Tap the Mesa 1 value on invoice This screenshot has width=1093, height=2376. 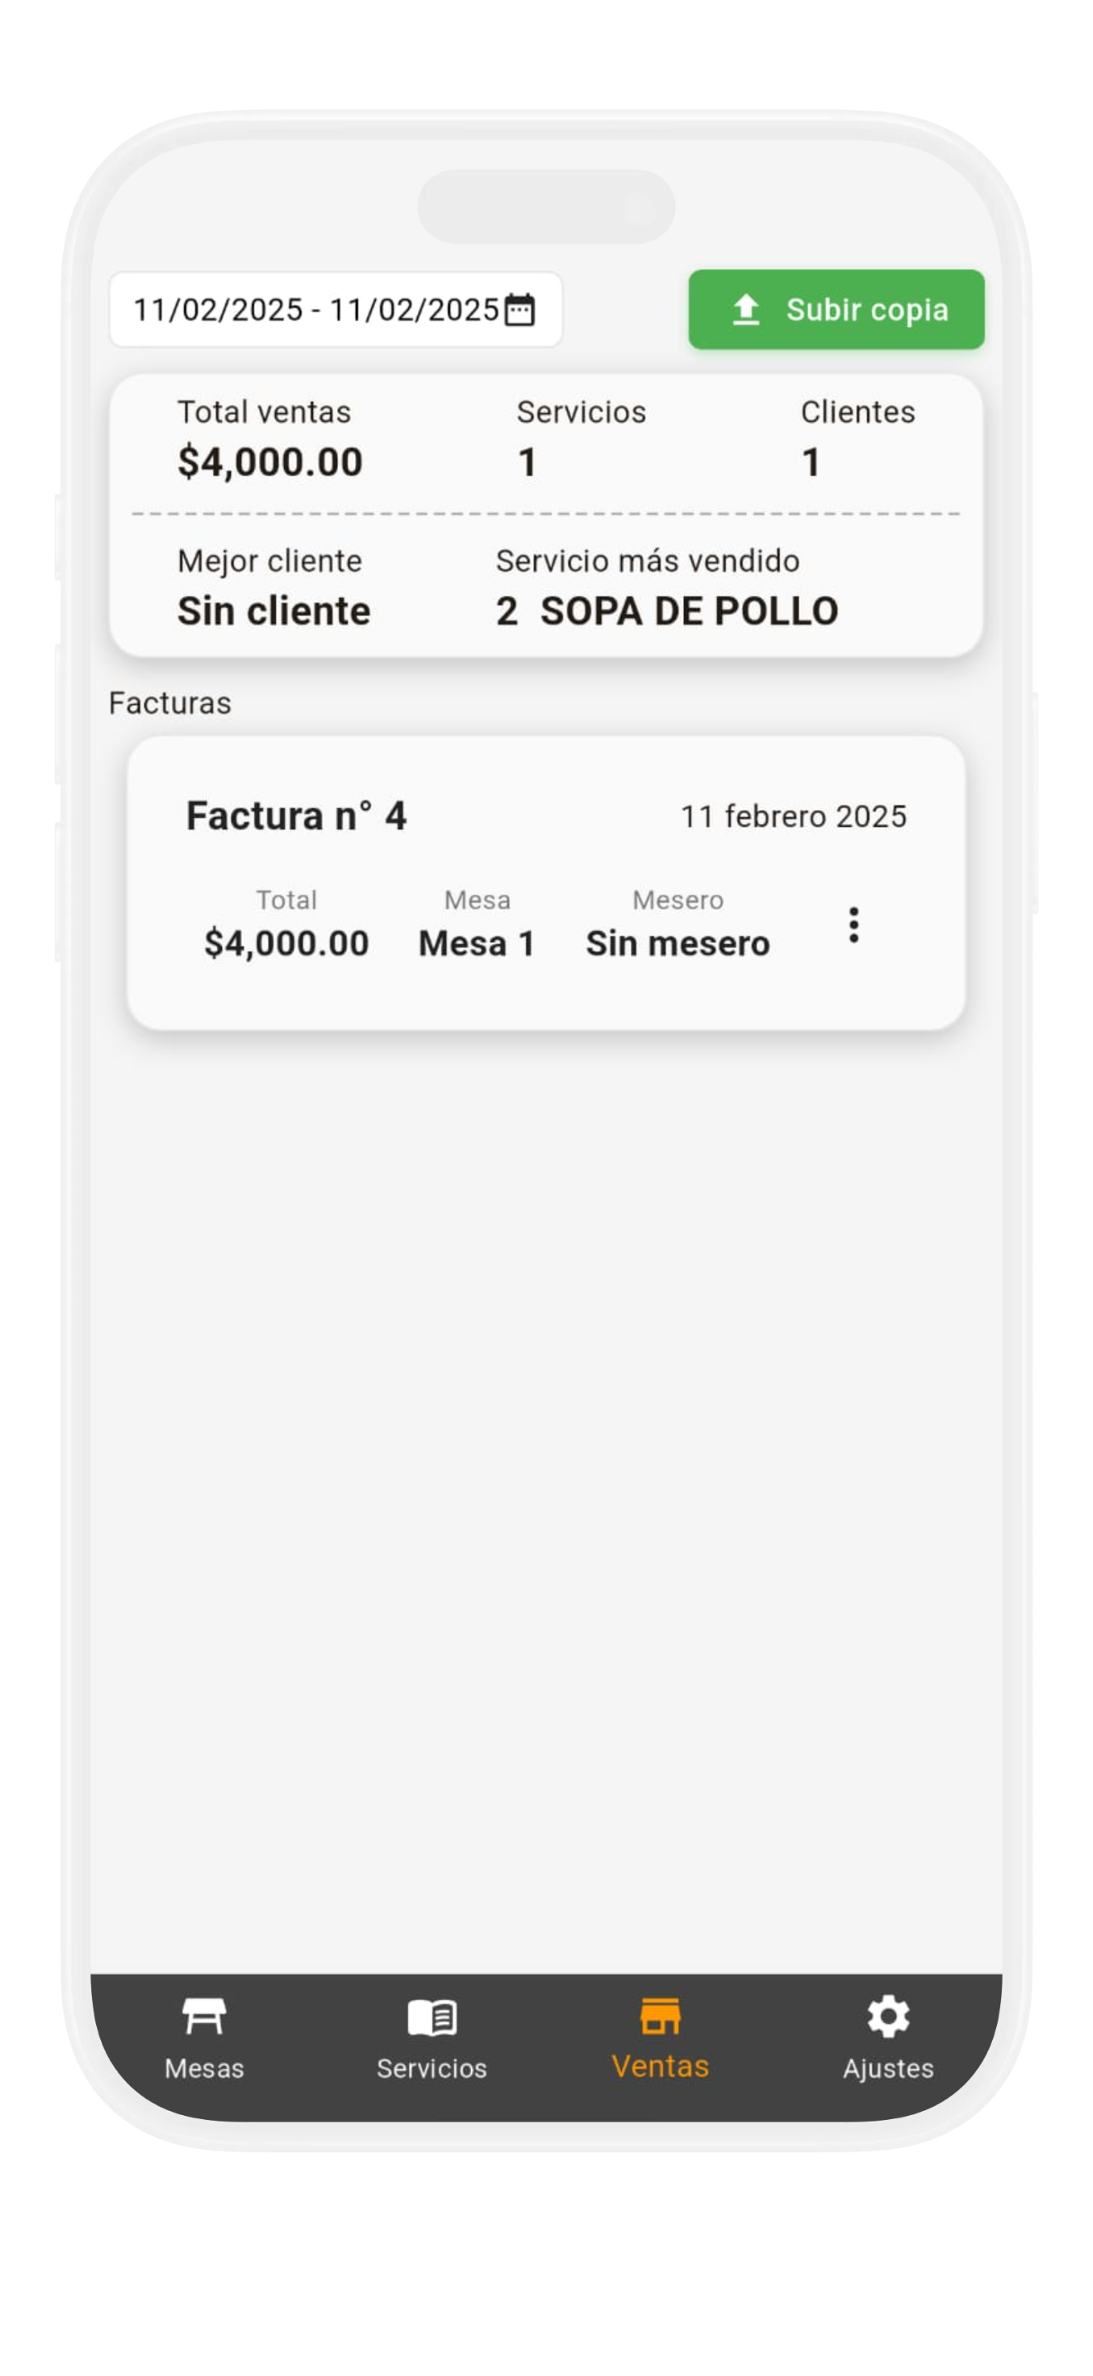click(x=476, y=944)
